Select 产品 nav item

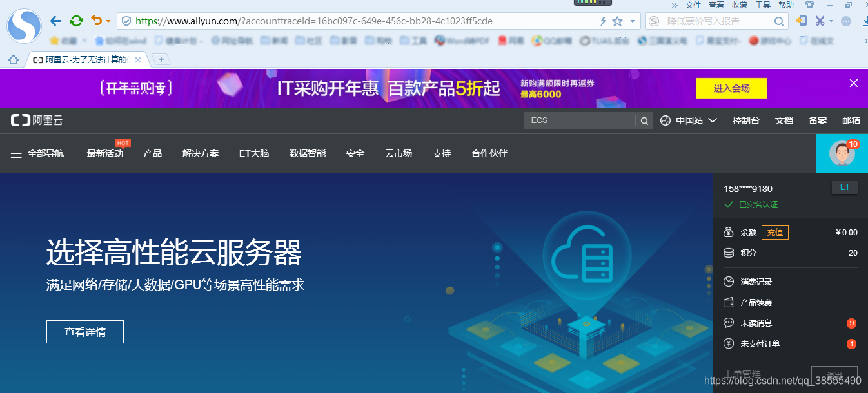[x=153, y=153]
